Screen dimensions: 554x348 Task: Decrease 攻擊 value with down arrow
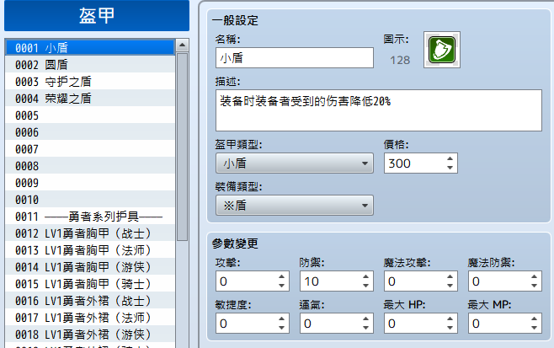[x=281, y=286]
